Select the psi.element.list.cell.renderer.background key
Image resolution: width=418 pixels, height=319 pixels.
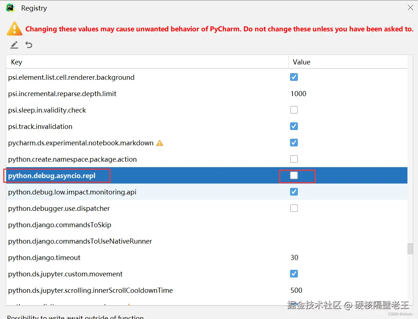click(x=71, y=78)
